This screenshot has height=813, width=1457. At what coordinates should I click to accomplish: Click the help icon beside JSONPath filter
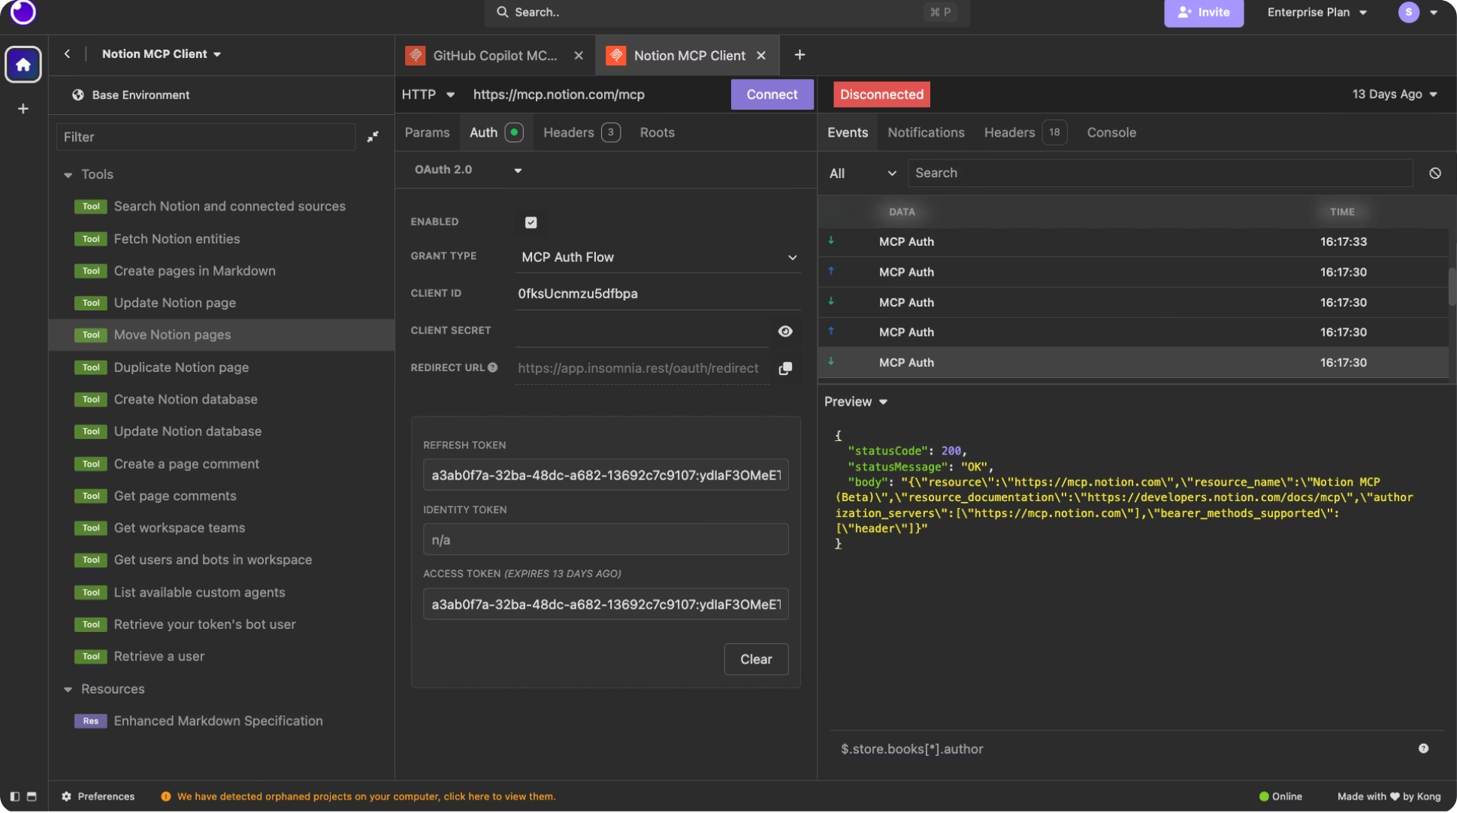pyautogui.click(x=1423, y=748)
